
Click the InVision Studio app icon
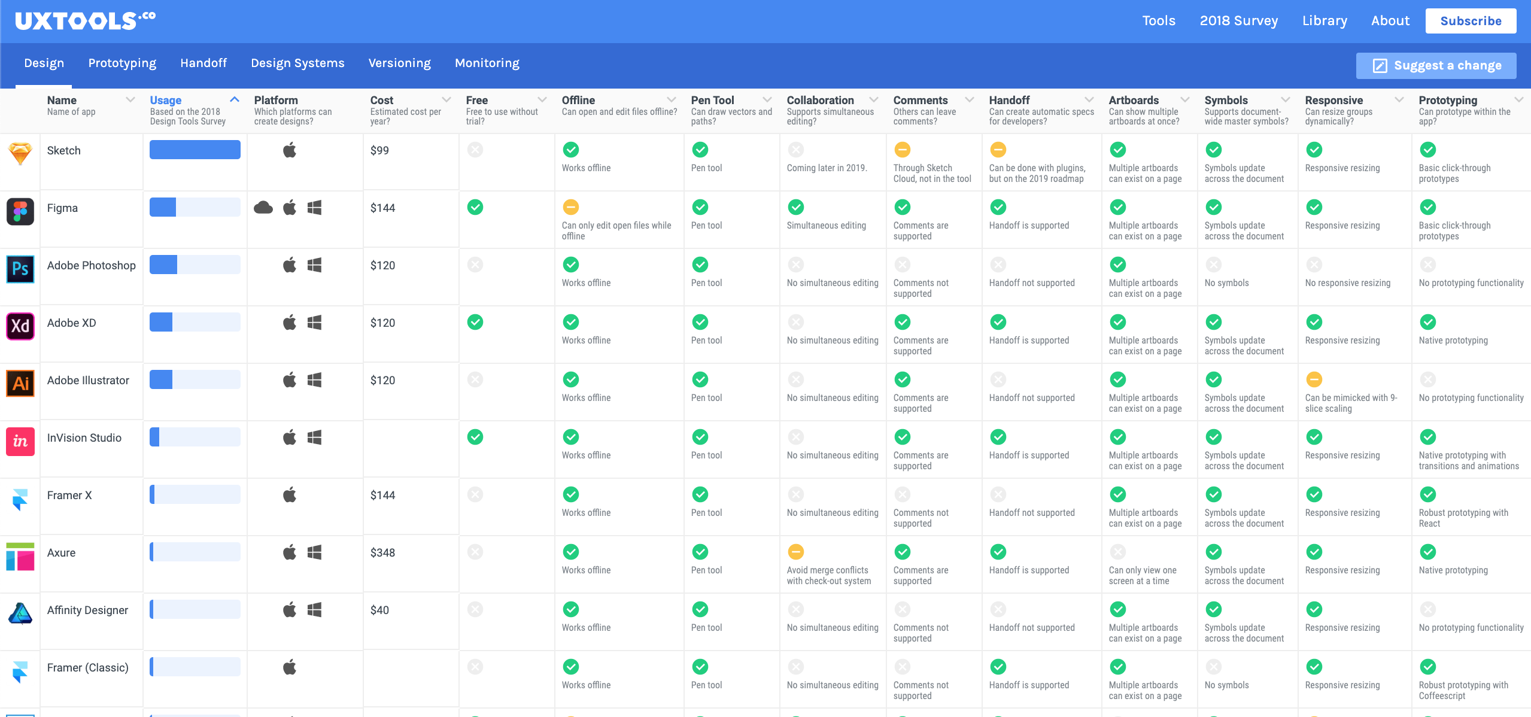tap(20, 441)
